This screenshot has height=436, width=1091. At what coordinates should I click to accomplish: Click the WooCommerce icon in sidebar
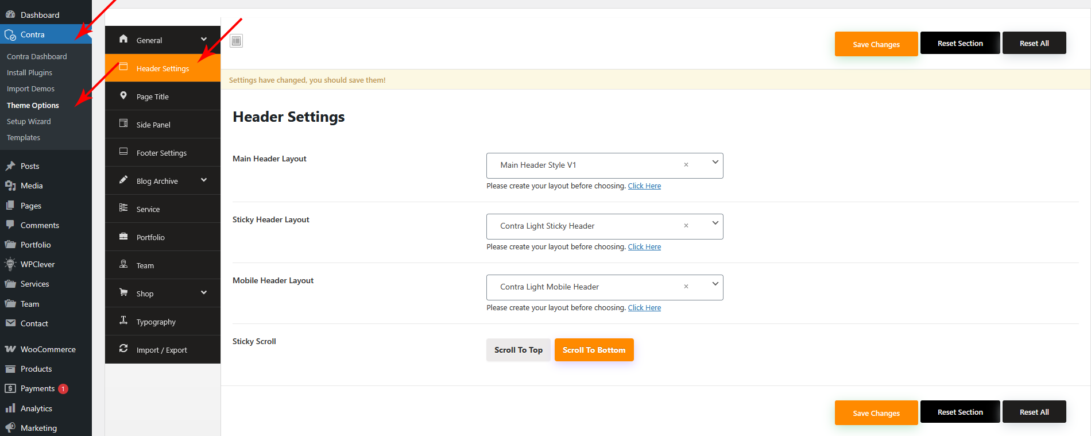10,349
